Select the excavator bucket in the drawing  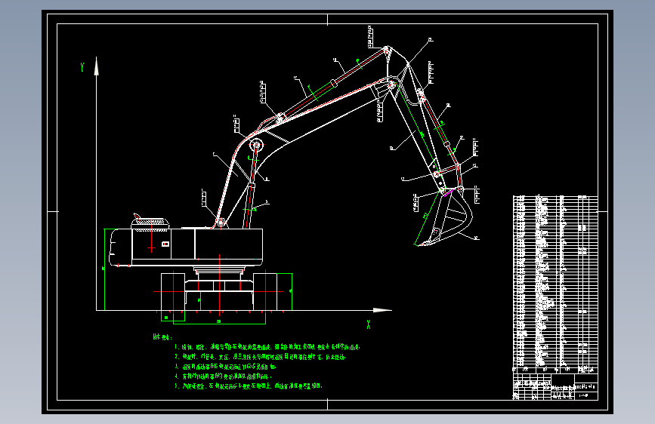(x=443, y=217)
